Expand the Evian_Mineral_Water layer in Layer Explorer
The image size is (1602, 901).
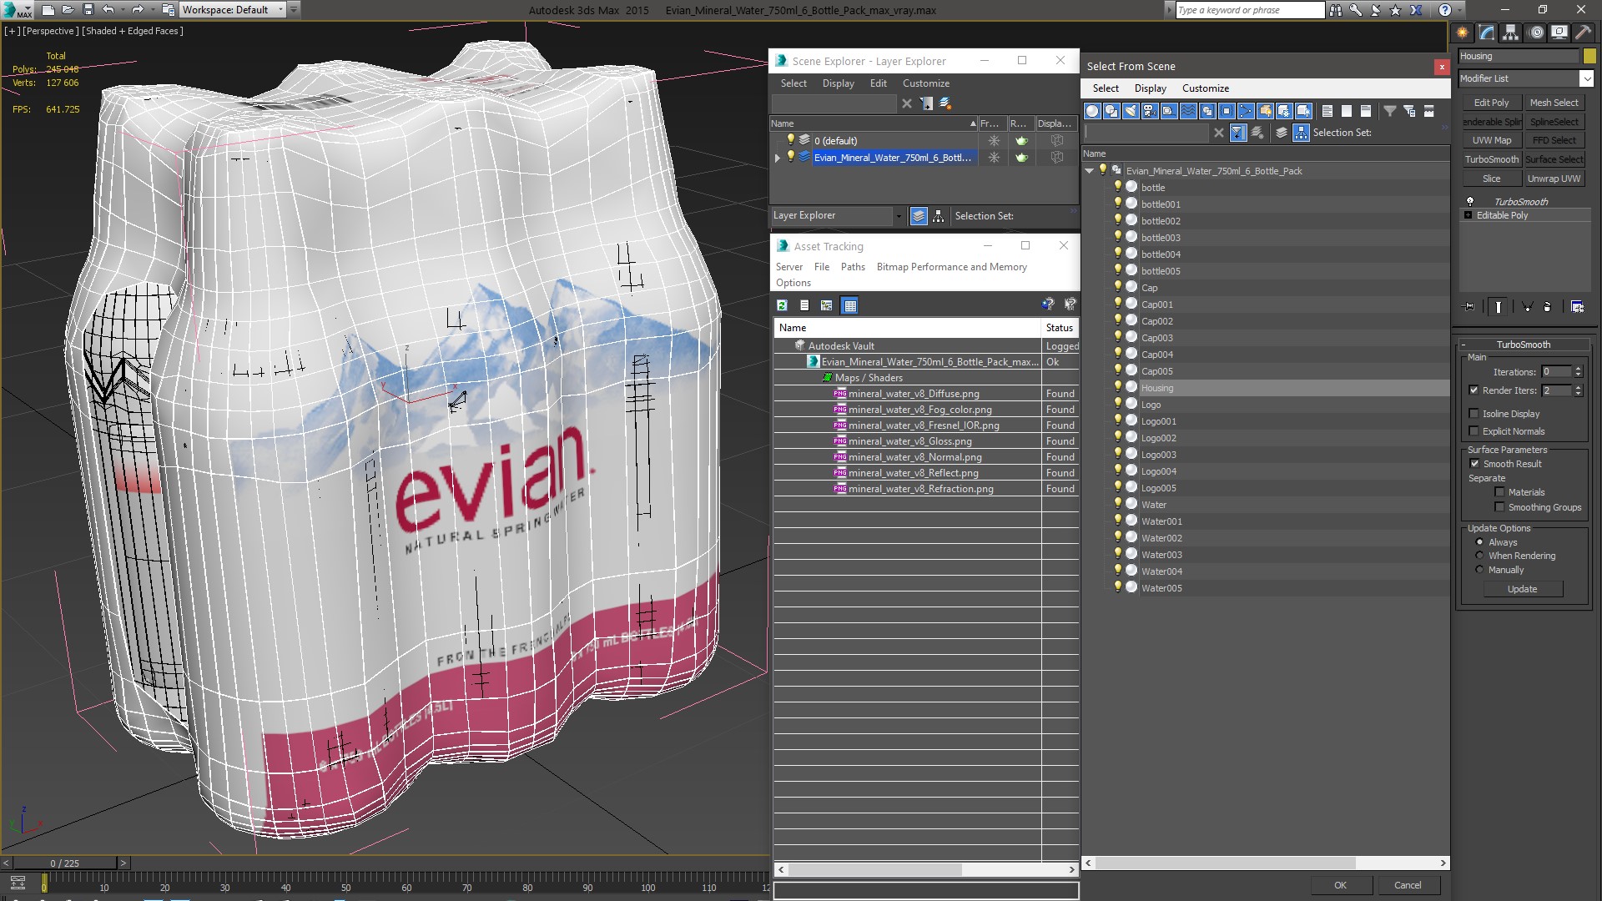(x=778, y=158)
